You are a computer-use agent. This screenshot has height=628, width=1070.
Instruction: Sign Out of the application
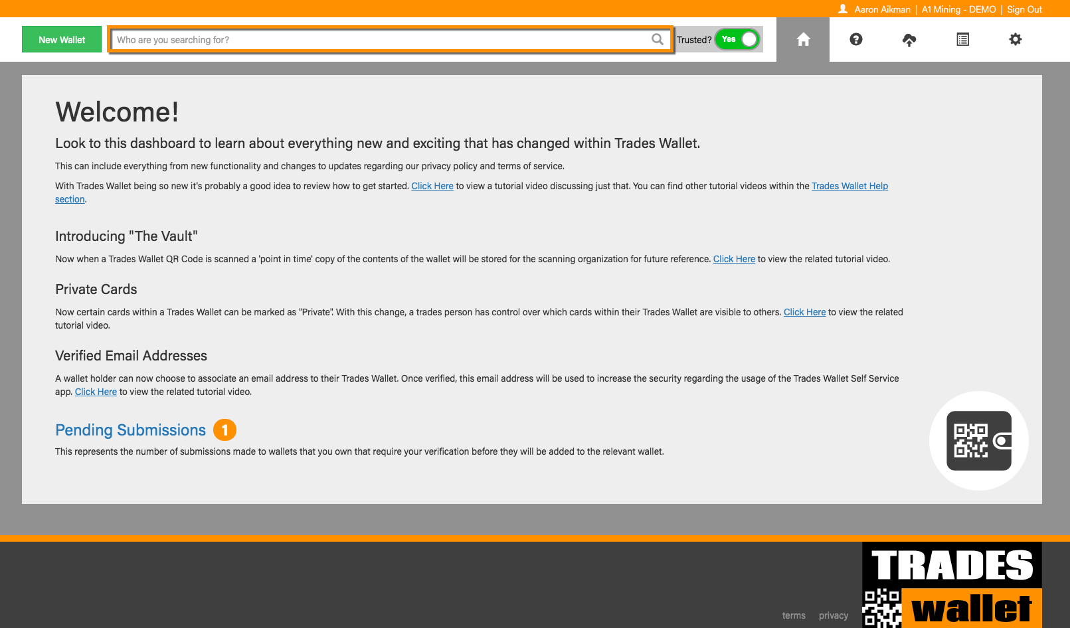coord(1024,9)
